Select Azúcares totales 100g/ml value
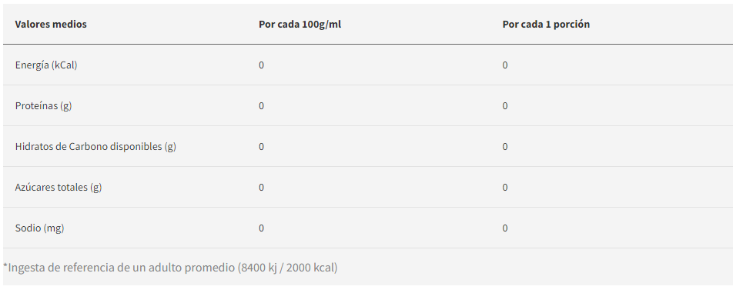Image resolution: width=733 pixels, height=293 pixels. point(261,188)
